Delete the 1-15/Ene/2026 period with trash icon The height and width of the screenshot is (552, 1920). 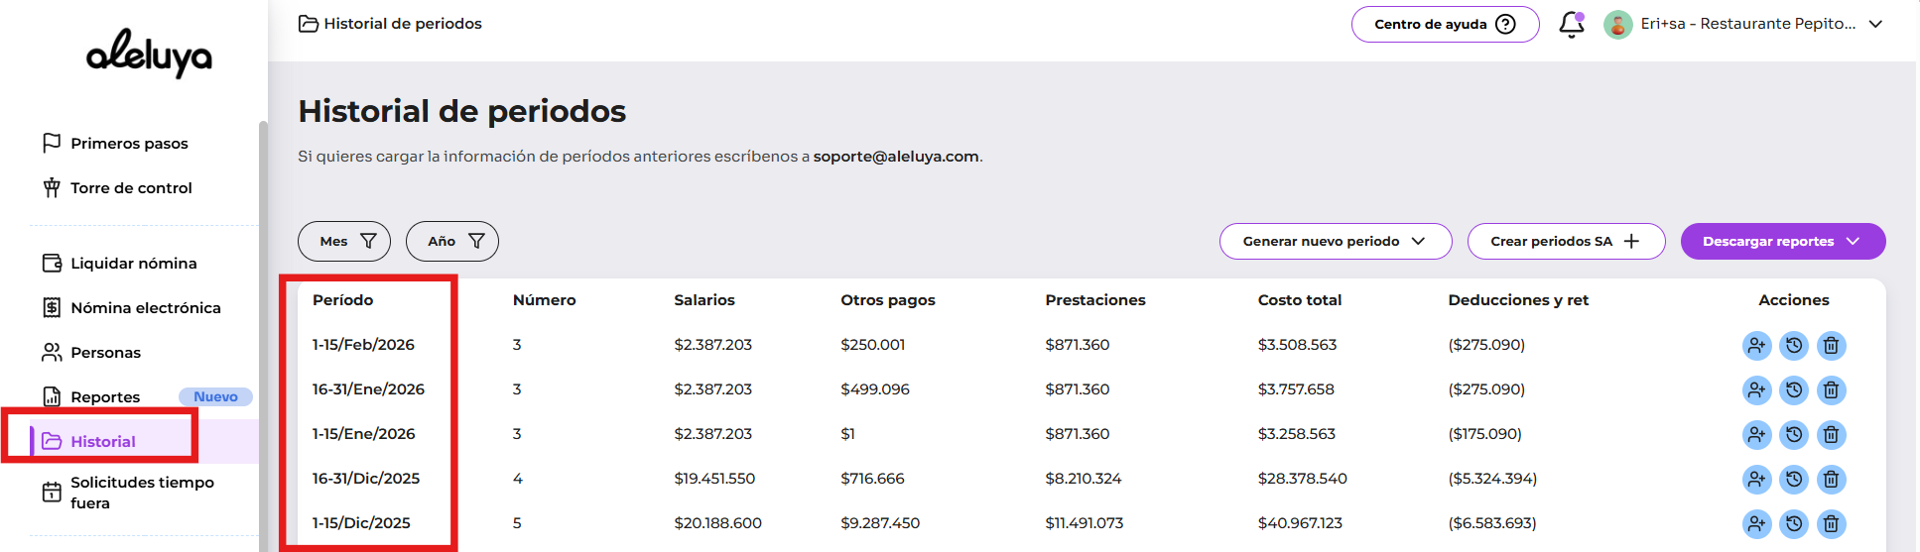tap(1831, 435)
